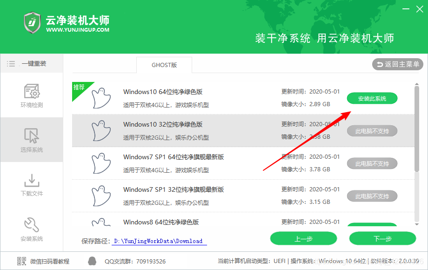428x270 pixels.
Task: Click the QQ交流群: 709193526 text
Action: tap(135, 262)
